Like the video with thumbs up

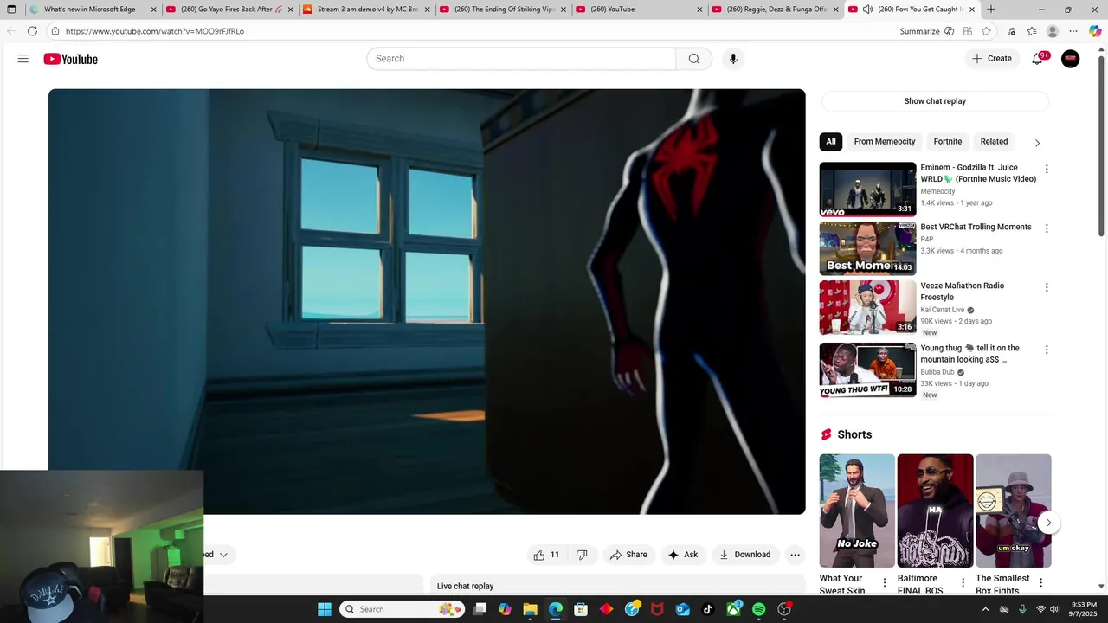[x=545, y=555]
